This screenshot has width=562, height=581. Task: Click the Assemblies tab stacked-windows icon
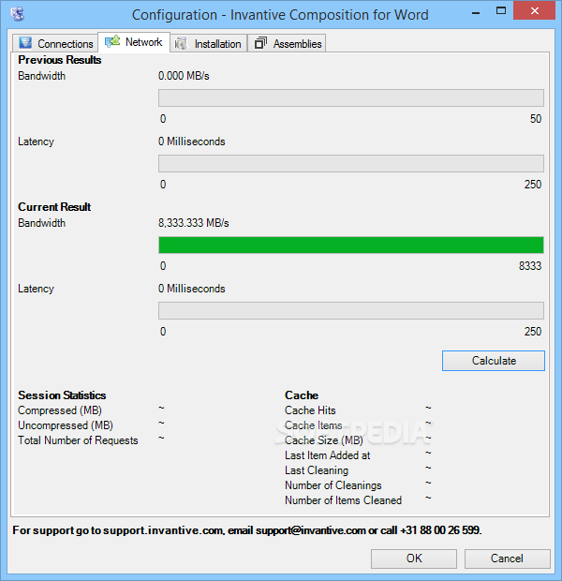[x=260, y=43]
